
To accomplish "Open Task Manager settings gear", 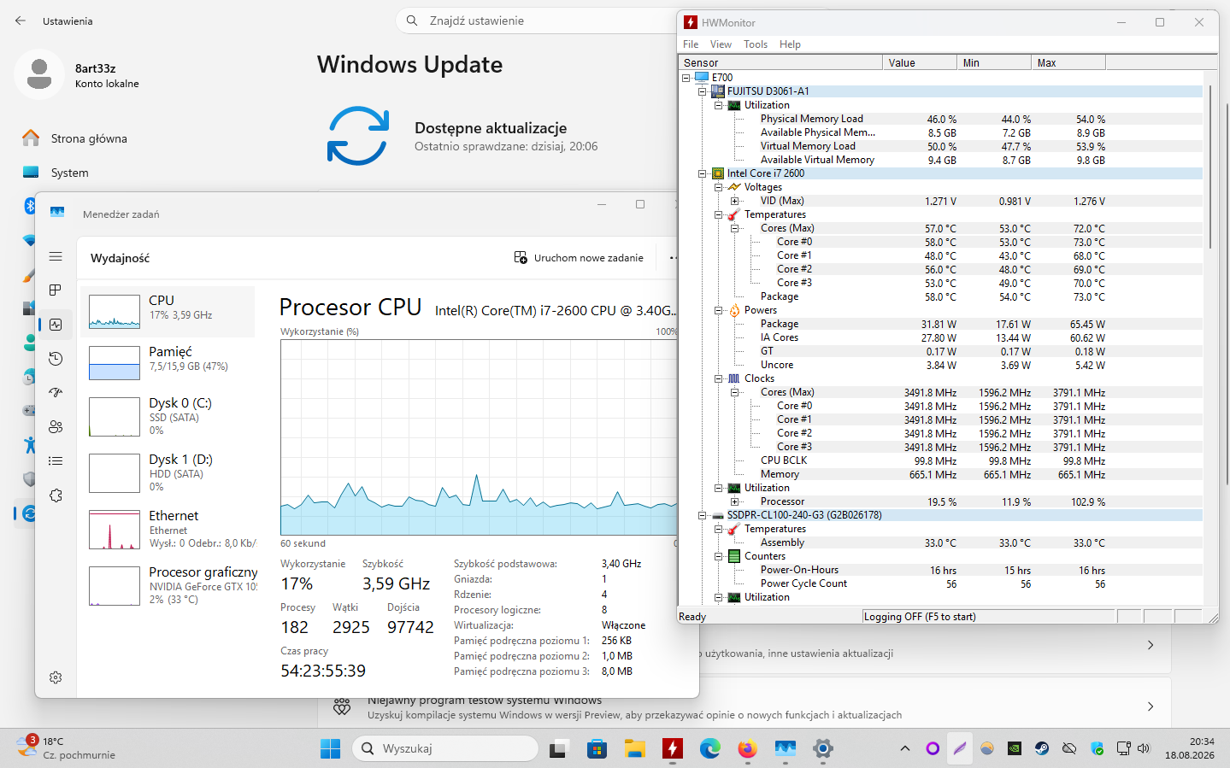I will click(56, 677).
